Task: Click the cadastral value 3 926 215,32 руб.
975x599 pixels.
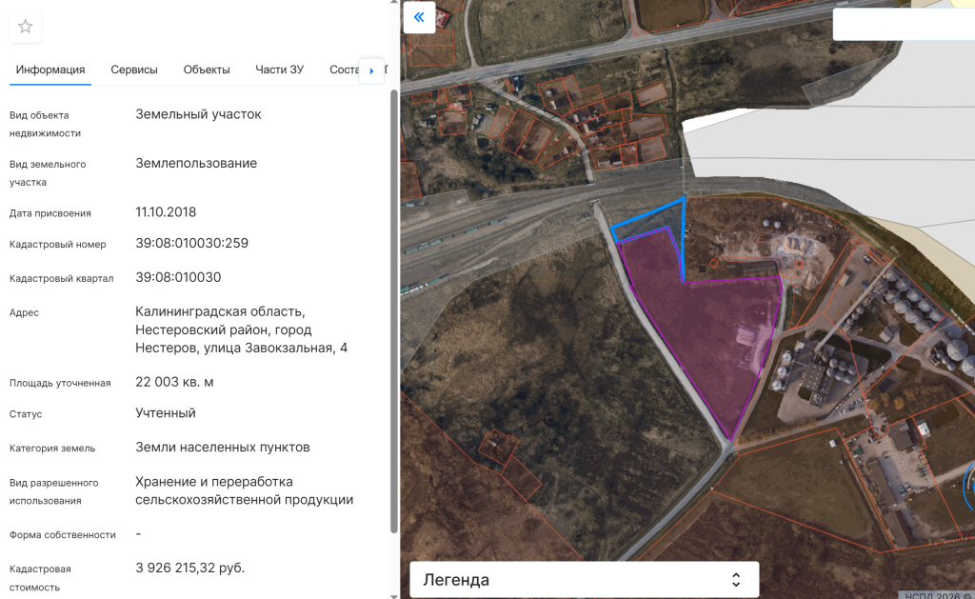Action: pyautogui.click(x=189, y=569)
